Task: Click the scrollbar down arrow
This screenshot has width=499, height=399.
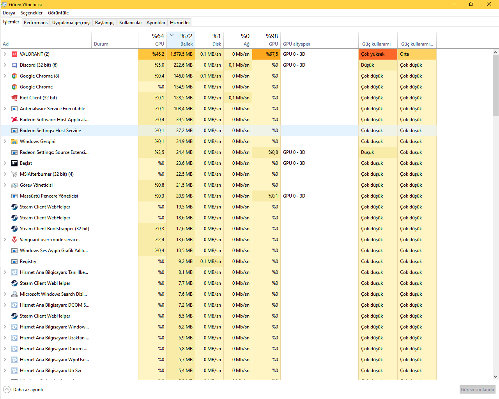Action: pyautogui.click(x=495, y=377)
